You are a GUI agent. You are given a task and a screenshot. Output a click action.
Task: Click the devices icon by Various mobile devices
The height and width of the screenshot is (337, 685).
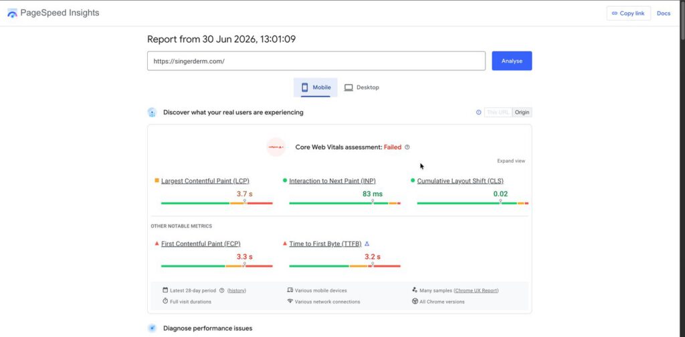click(x=290, y=290)
